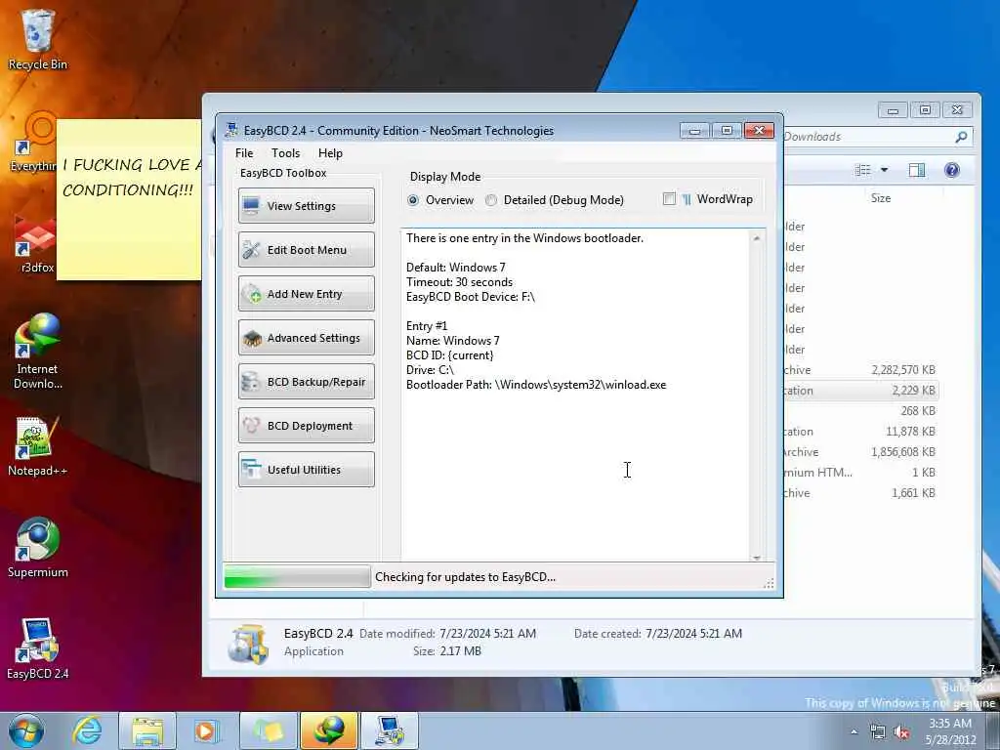Viewport: 1000px width, 750px height.
Task: Click the Bootloader Path line in overview
Action: click(x=536, y=385)
